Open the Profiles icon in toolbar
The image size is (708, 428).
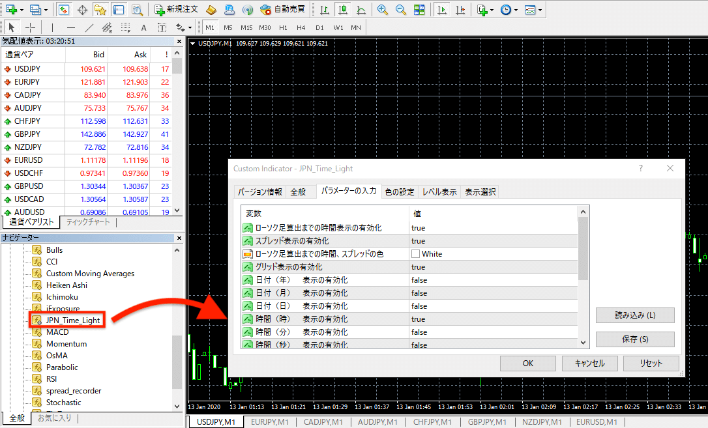(35, 10)
